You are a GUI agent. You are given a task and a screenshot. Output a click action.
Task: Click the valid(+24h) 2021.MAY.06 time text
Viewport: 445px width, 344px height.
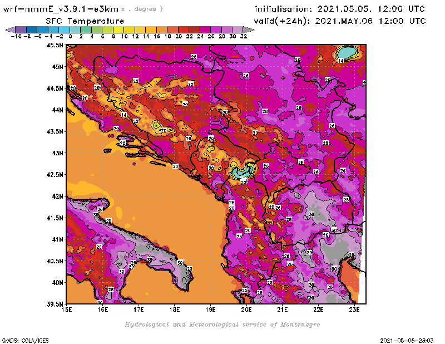click(x=340, y=21)
